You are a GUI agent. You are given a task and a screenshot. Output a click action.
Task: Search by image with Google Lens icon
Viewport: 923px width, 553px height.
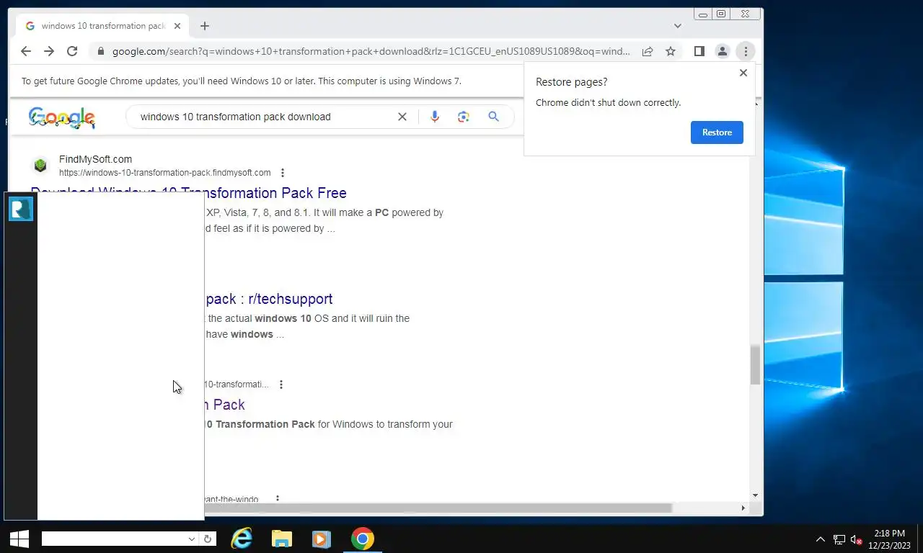coord(464,117)
